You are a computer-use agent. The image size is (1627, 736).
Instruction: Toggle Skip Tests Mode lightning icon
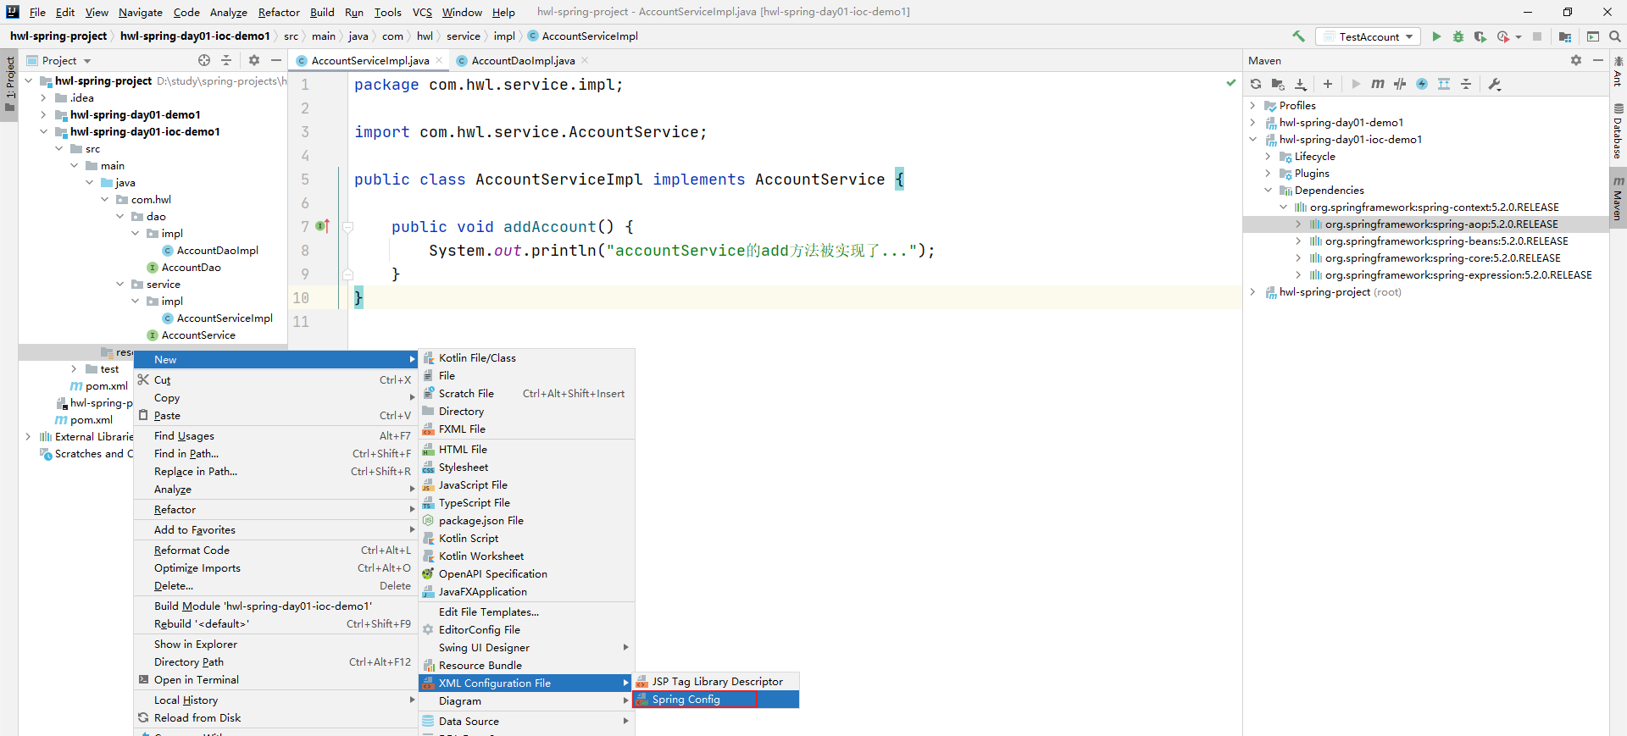[x=1422, y=84]
